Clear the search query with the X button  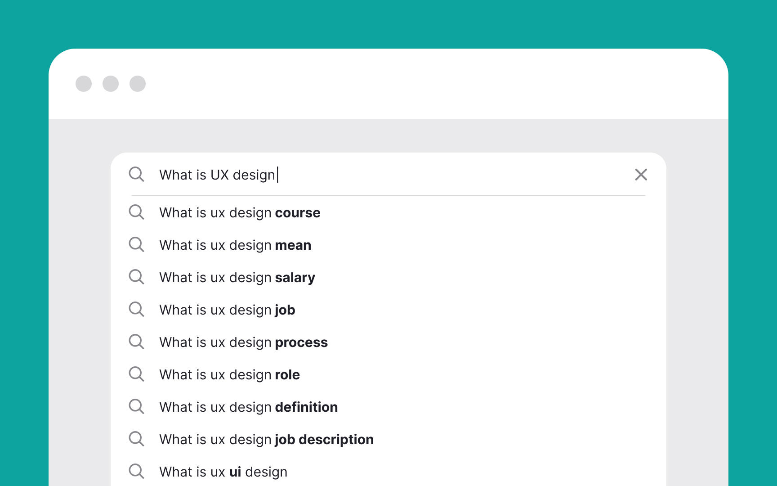pyautogui.click(x=641, y=175)
